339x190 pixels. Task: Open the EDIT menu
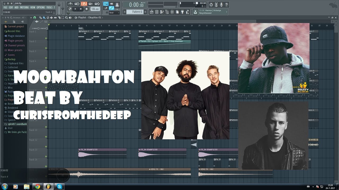tap(11, 7)
